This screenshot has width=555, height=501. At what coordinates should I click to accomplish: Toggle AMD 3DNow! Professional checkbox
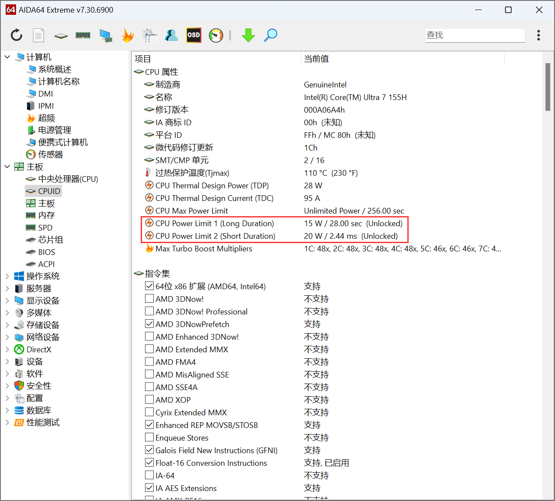149,311
